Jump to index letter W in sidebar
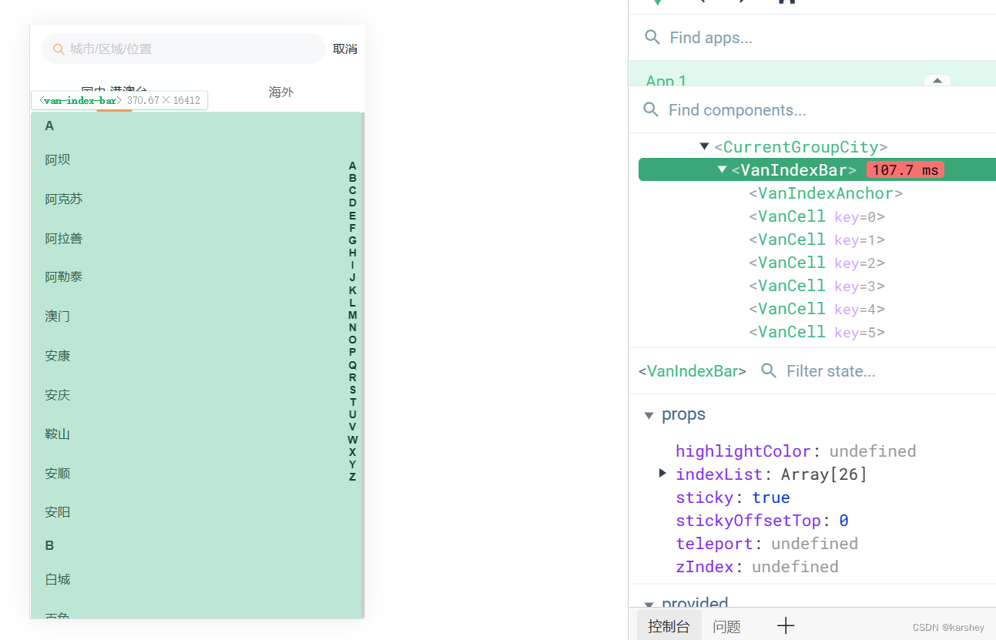Viewport: 996px width, 640px height. click(353, 440)
